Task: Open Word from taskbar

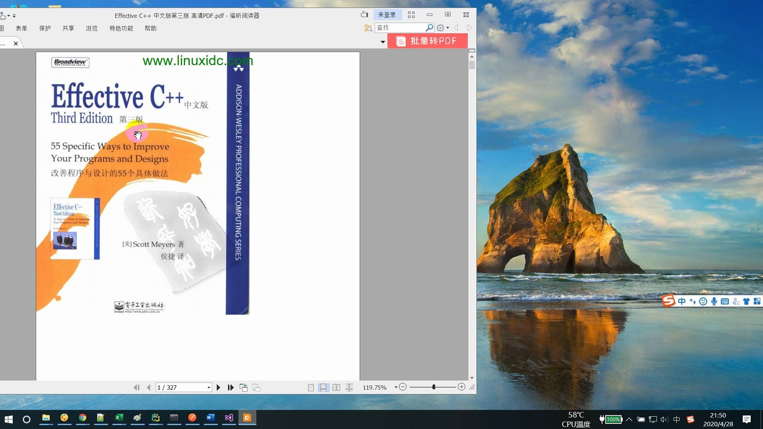Action: click(x=211, y=418)
